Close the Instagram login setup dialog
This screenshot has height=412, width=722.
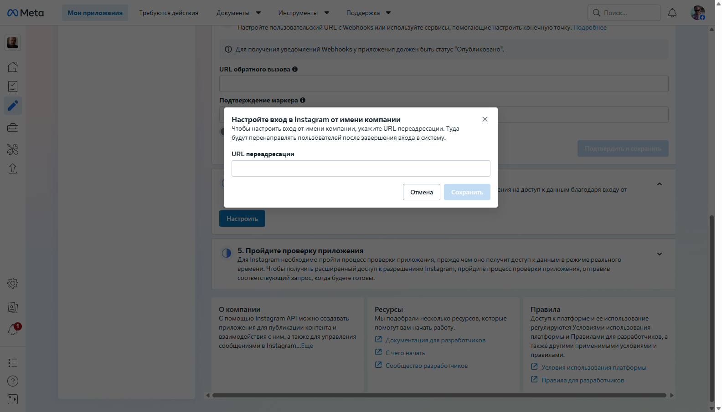pos(485,119)
